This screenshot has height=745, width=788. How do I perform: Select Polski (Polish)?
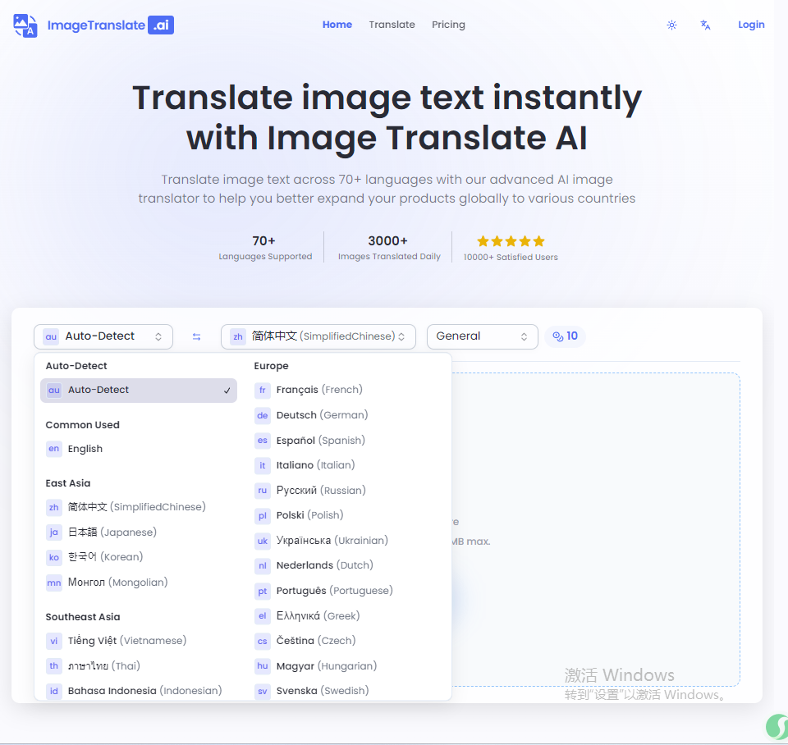346,515
